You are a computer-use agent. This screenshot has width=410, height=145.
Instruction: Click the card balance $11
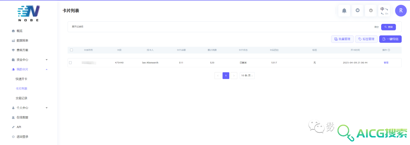point(181,63)
